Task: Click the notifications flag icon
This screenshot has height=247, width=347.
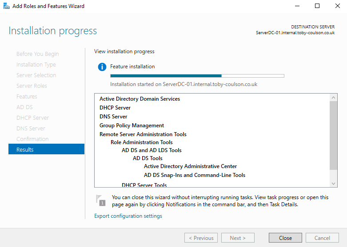Action: tap(101, 200)
